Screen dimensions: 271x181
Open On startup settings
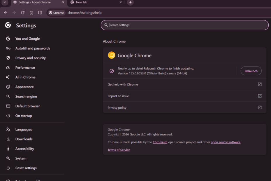24,116
